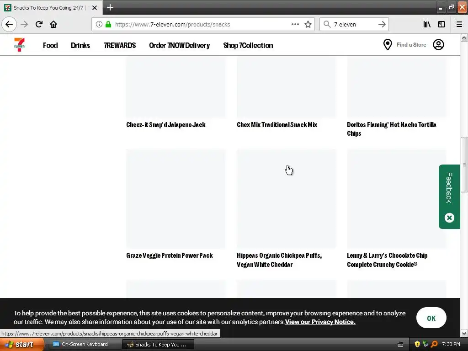Select Order 7NOW Delivery
This screenshot has width=468, height=351.
tap(179, 45)
